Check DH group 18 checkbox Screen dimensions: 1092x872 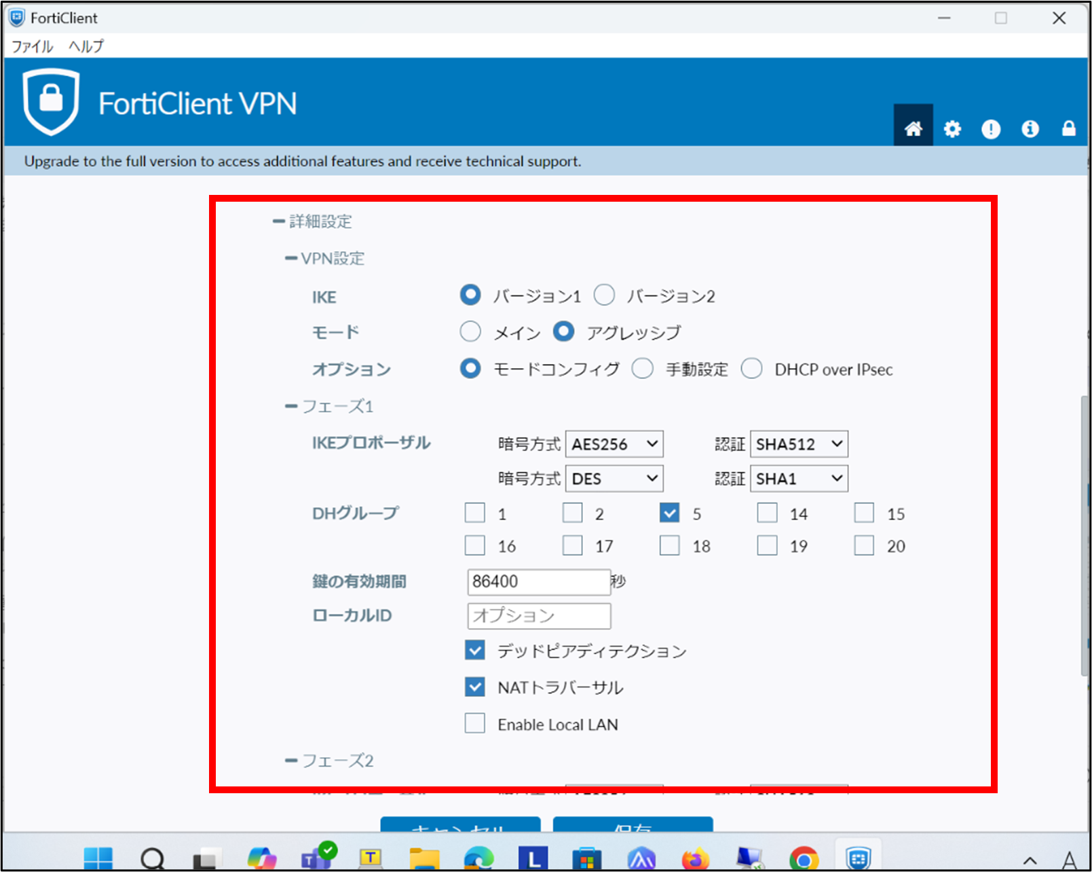click(x=670, y=545)
